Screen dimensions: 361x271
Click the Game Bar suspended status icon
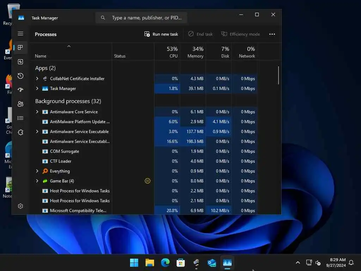click(148, 181)
